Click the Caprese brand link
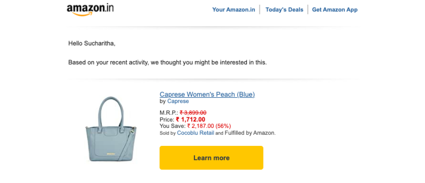 [x=178, y=101]
